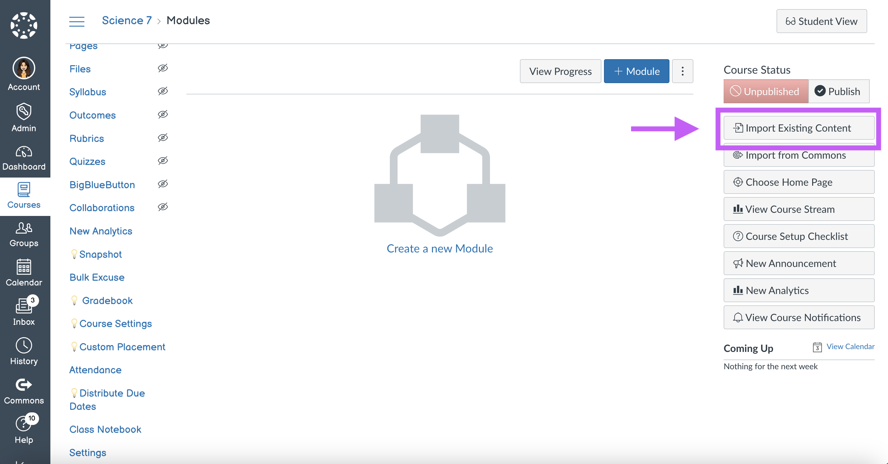Click the three-dot module options menu
Viewport: 888px width, 464px height.
(x=682, y=71)
